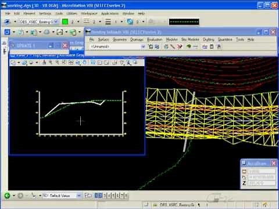The width and height of the screenshot is (279, 209).
Task: Click the fifth icon in primary tools row
Action: (60, 32)
